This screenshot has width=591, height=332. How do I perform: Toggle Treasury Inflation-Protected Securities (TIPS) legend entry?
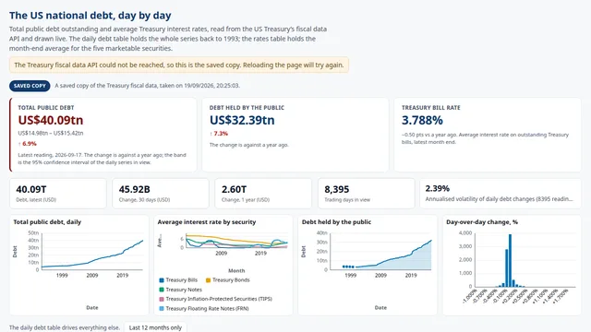coord(215,299)
